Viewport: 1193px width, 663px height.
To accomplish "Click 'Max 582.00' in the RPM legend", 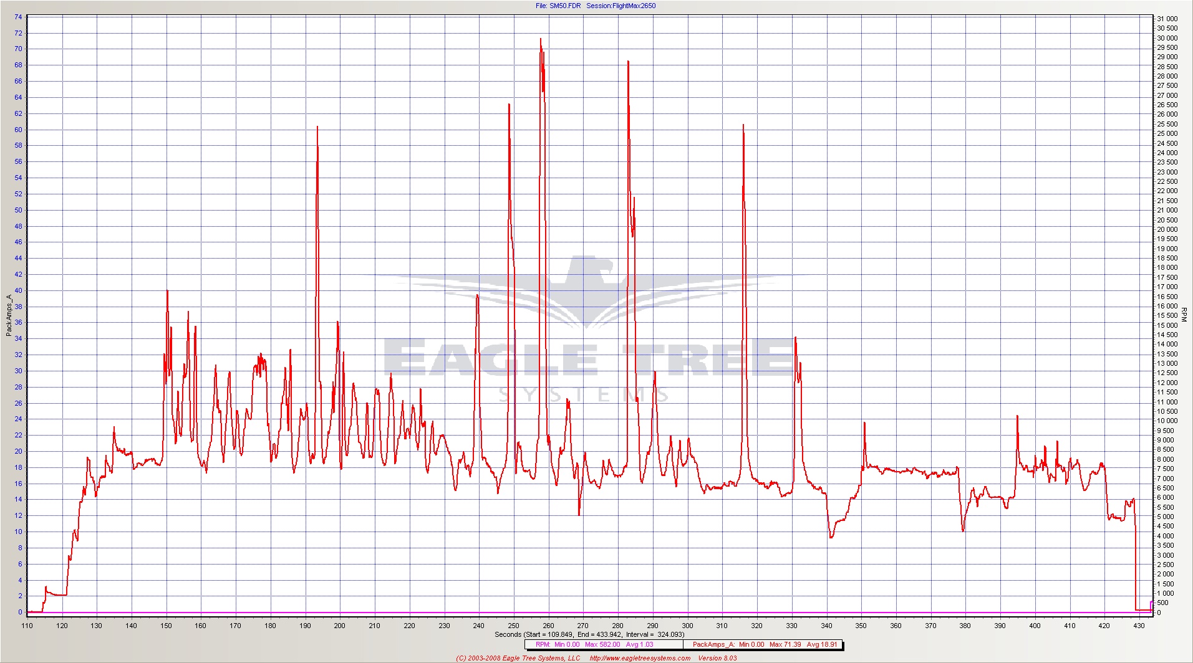I will [602, 644].
